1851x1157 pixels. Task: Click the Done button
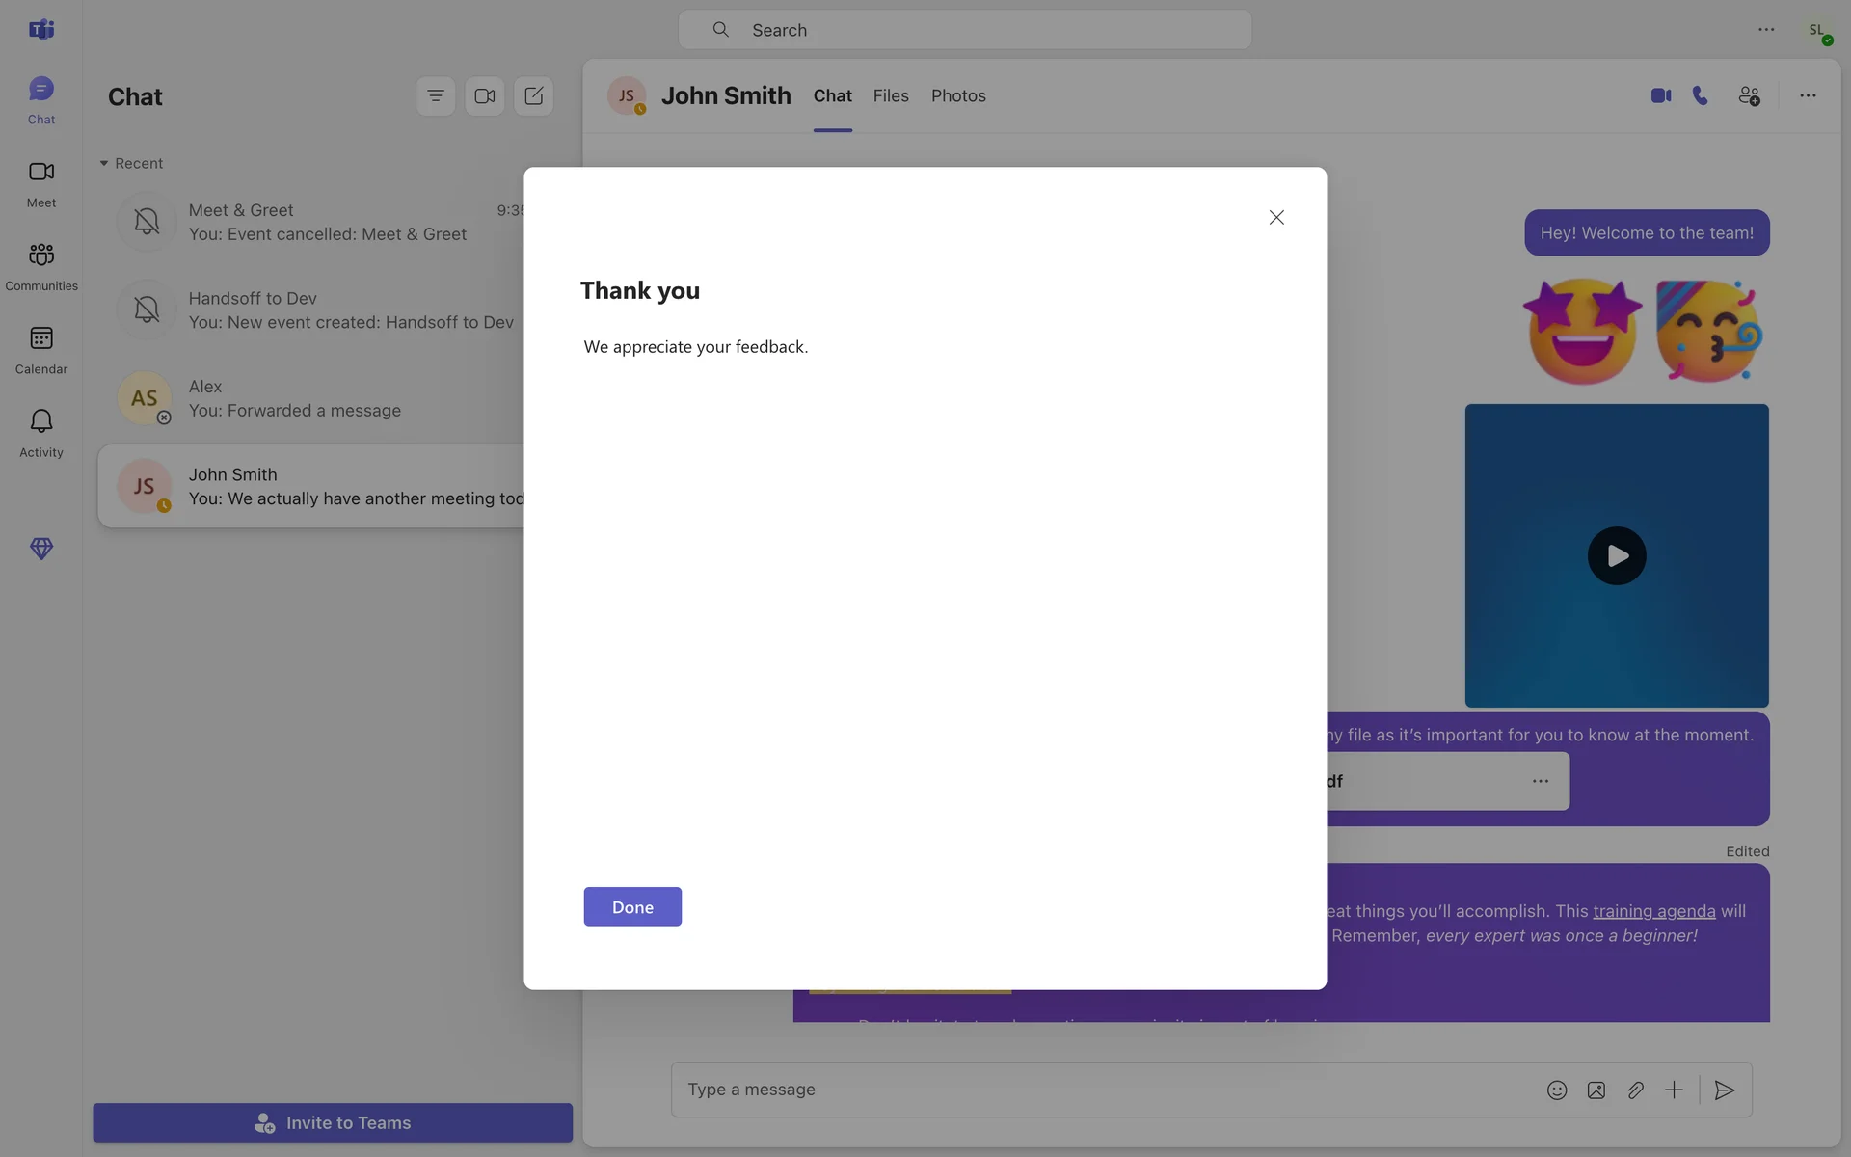click(632, 906)
